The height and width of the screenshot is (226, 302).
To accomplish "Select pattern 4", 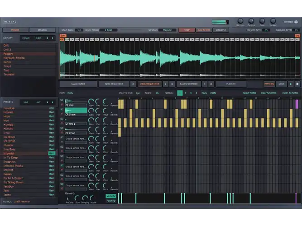I will pyautogui.click(x=196, y=93).
